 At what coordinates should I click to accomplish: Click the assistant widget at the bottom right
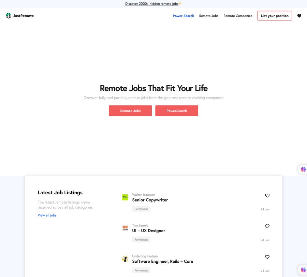point(303,269)
